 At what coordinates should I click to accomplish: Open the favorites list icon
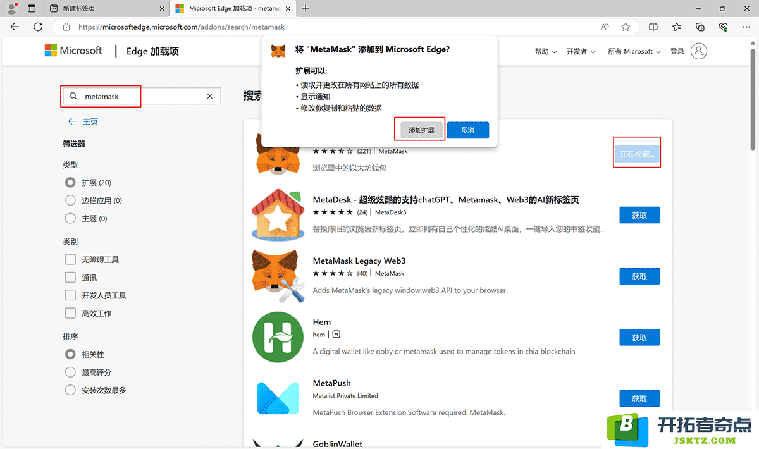coord(677,27)
